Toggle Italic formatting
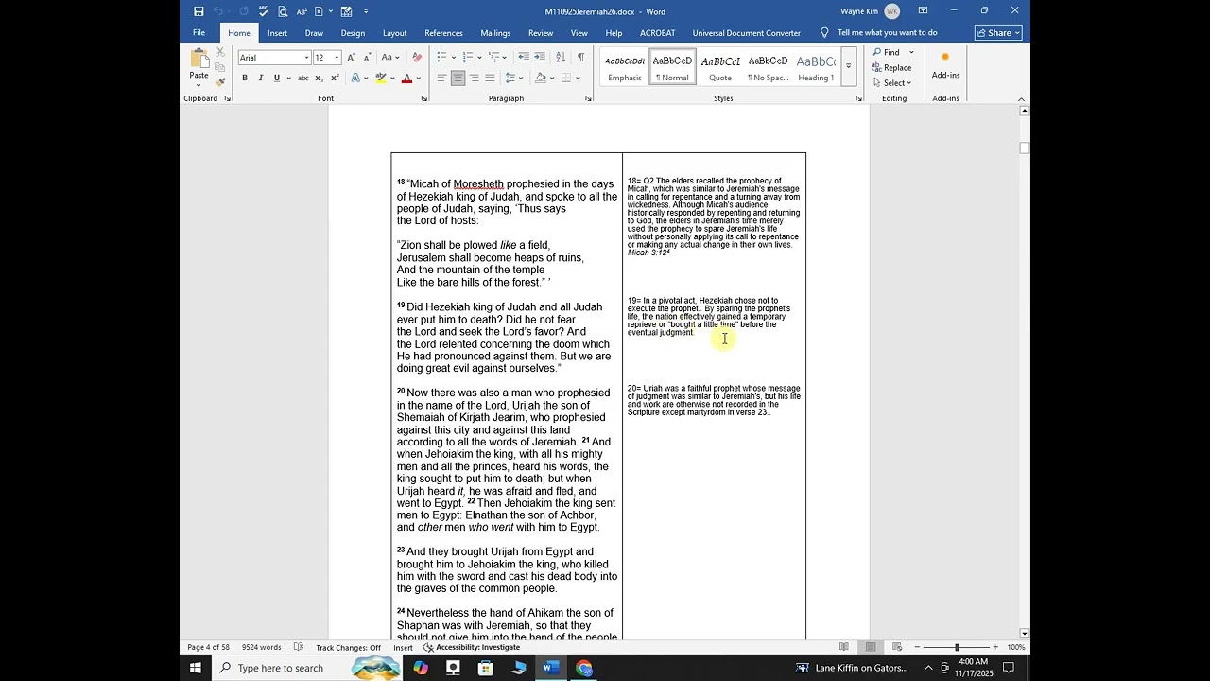This screenshot has height=681, width=1210. (261, 78)
